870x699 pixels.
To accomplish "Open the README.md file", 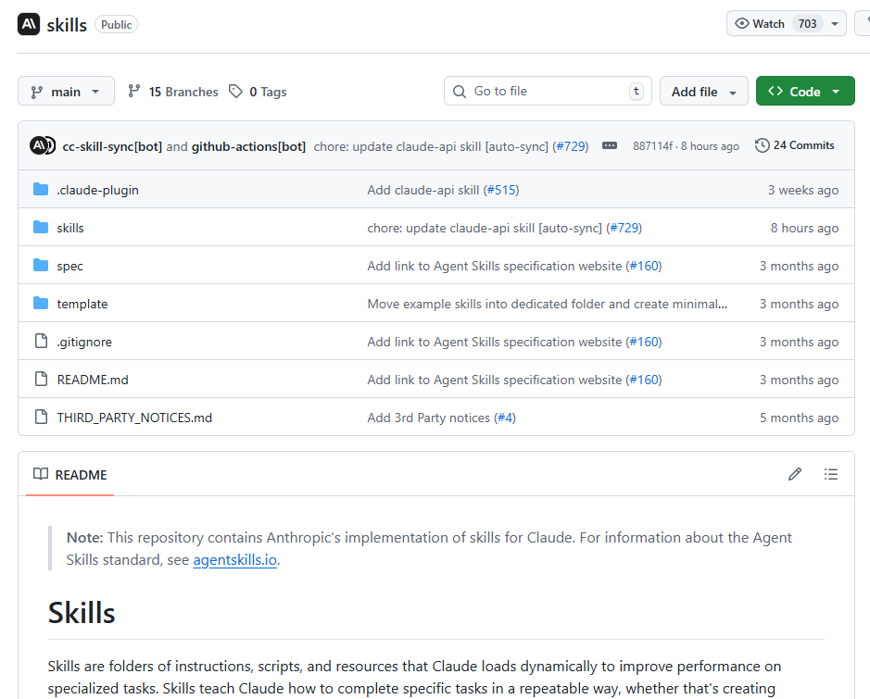I will (x=93, y=380).
